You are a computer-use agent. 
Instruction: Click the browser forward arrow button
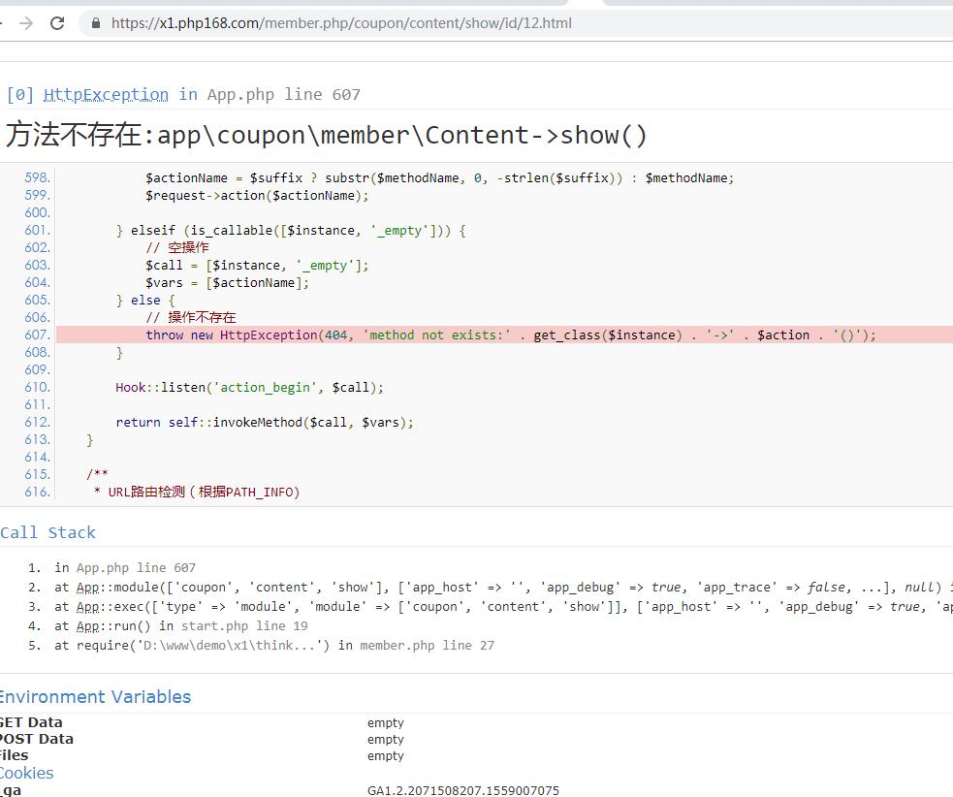[x=26, y=23]
